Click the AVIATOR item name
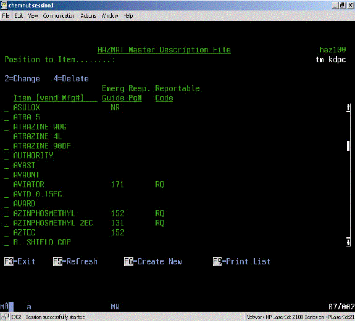Screen dimensions: 355x321 pos(28,185)
